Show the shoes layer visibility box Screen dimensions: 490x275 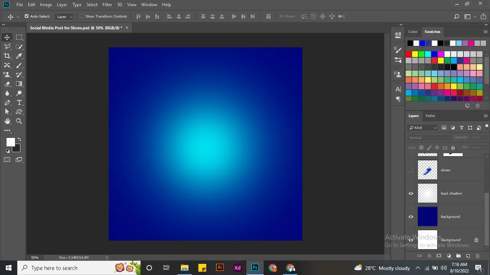[411, 170]
